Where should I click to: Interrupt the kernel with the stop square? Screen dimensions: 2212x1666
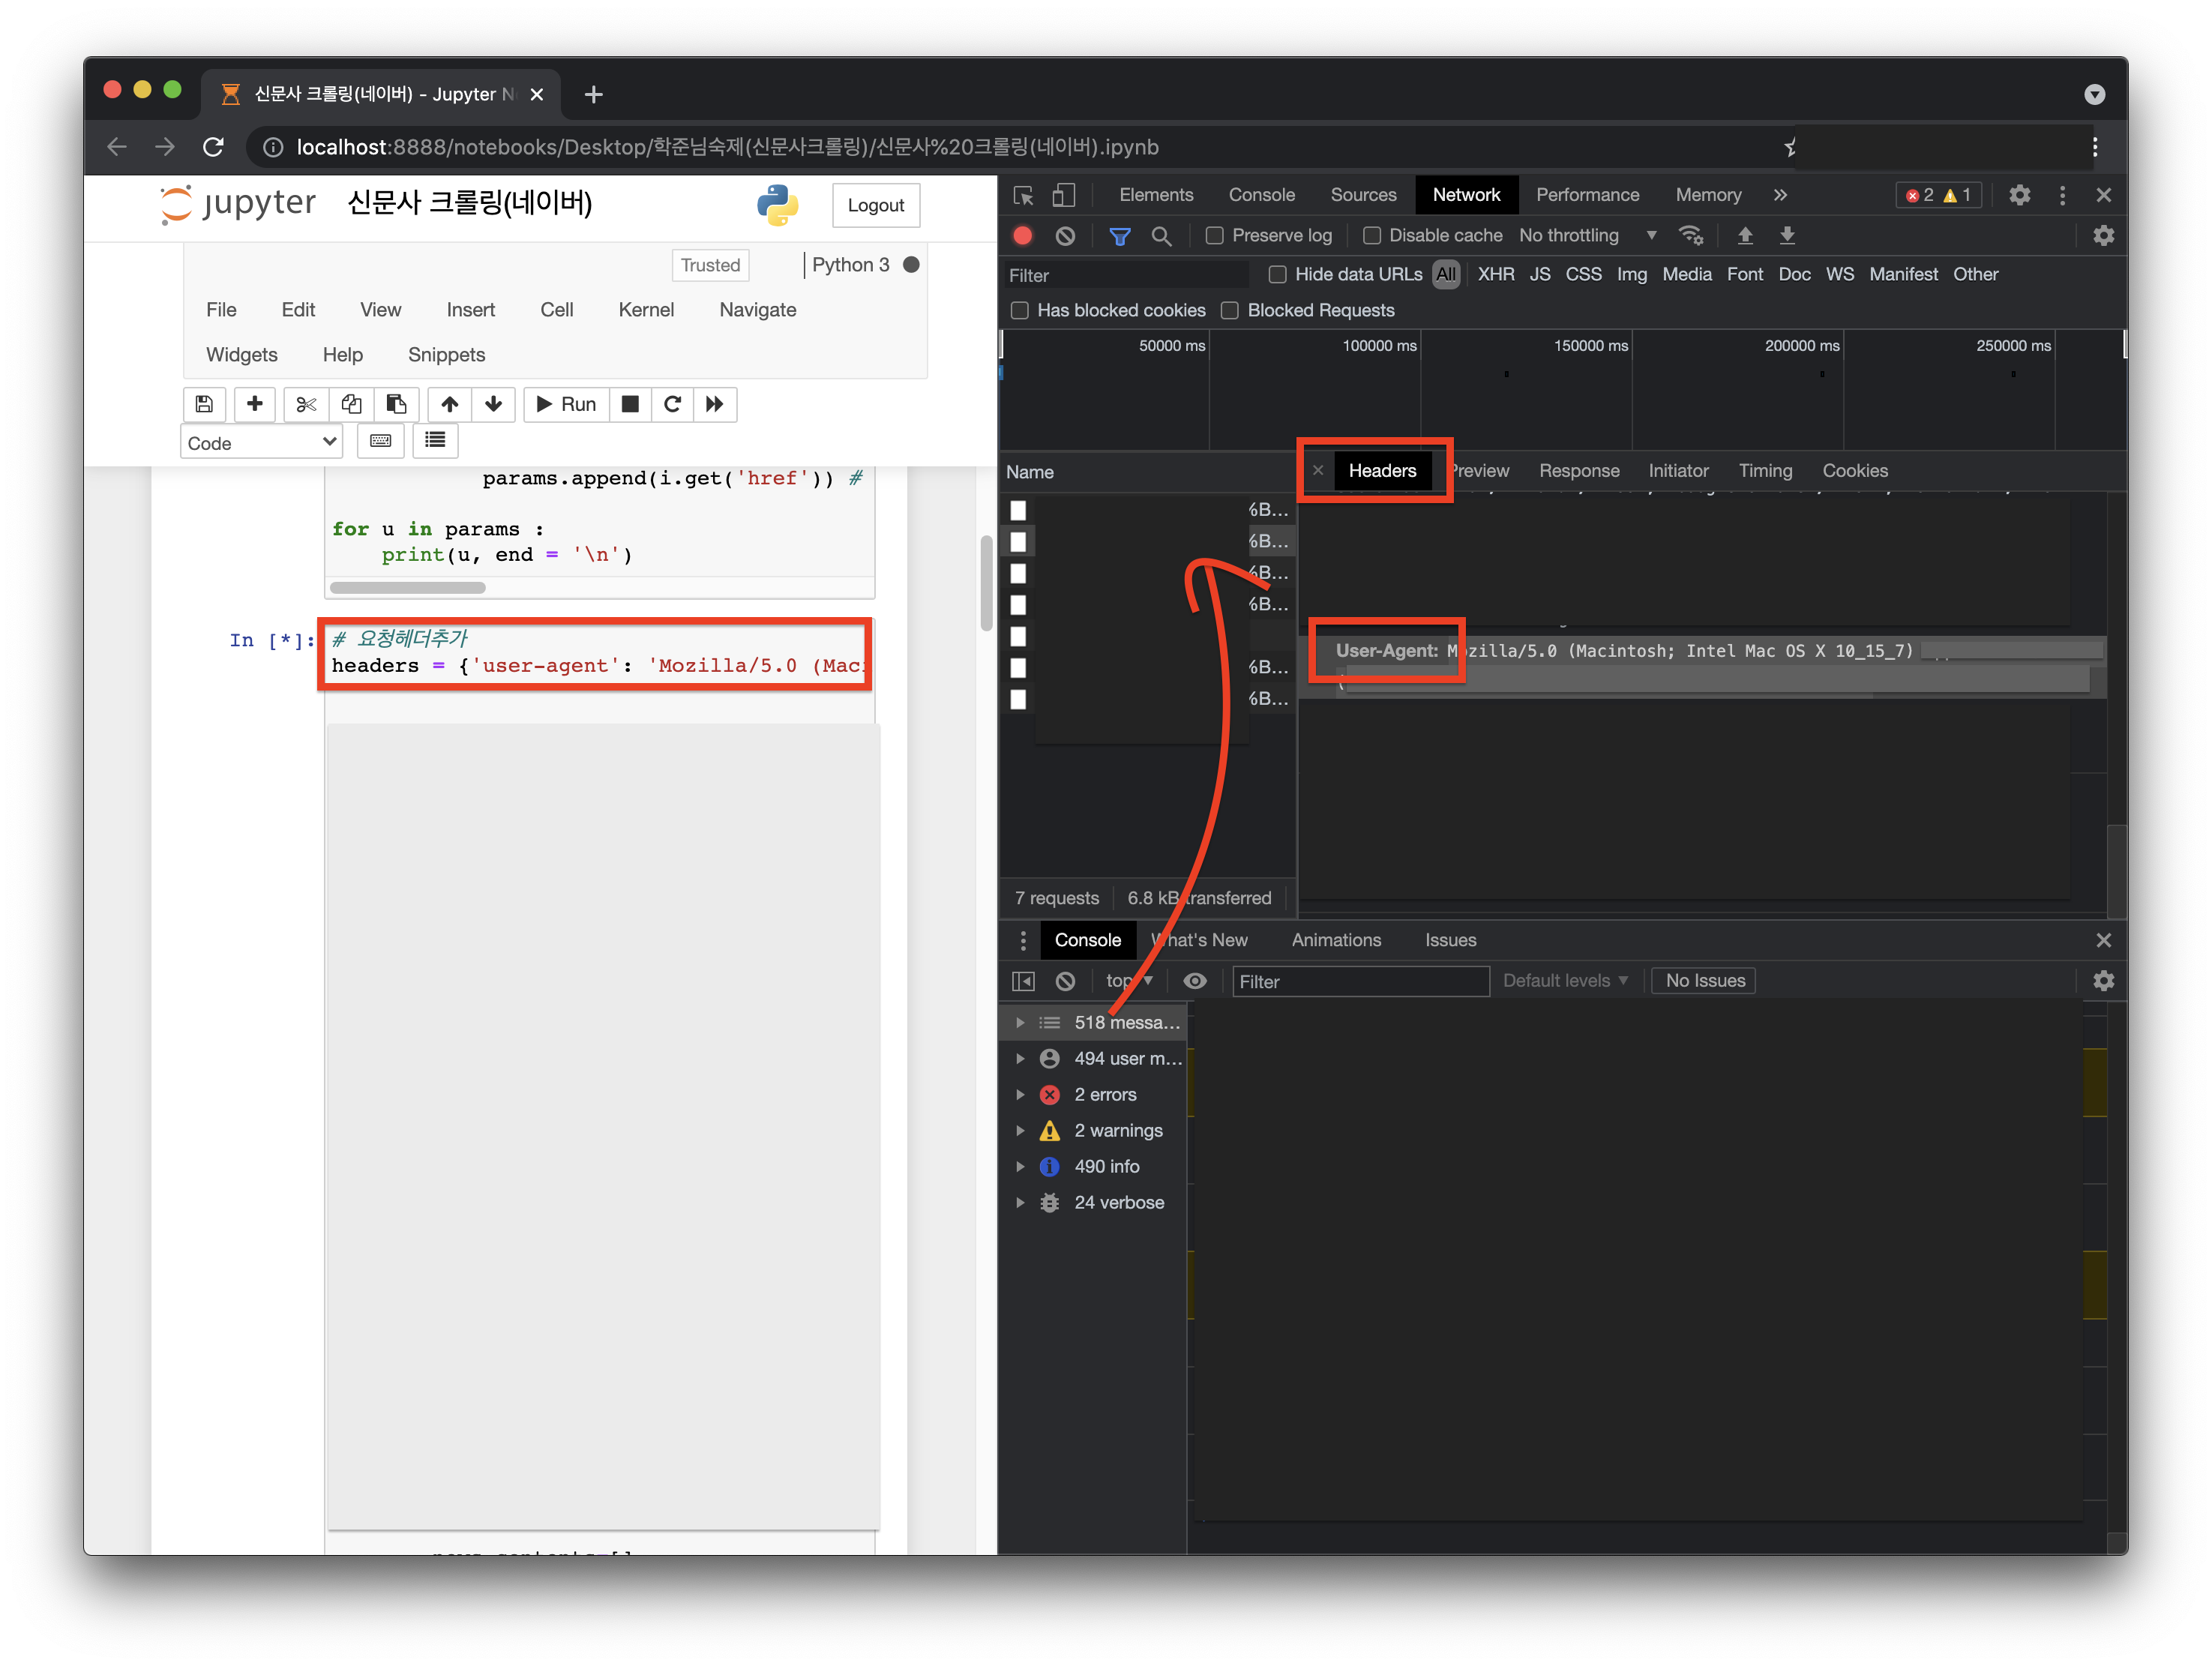630,404
